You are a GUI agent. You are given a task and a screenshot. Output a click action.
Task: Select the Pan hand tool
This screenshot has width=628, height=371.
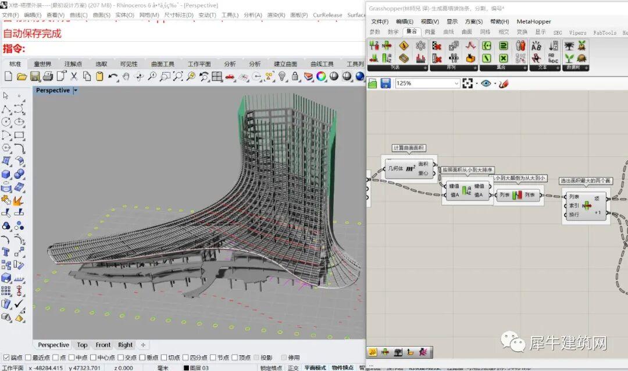pos(126,76)
